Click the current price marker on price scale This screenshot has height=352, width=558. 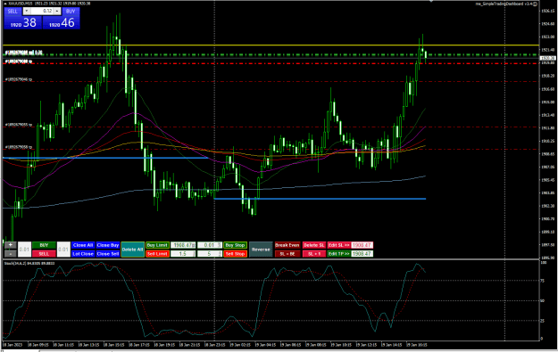pos(547,58)
